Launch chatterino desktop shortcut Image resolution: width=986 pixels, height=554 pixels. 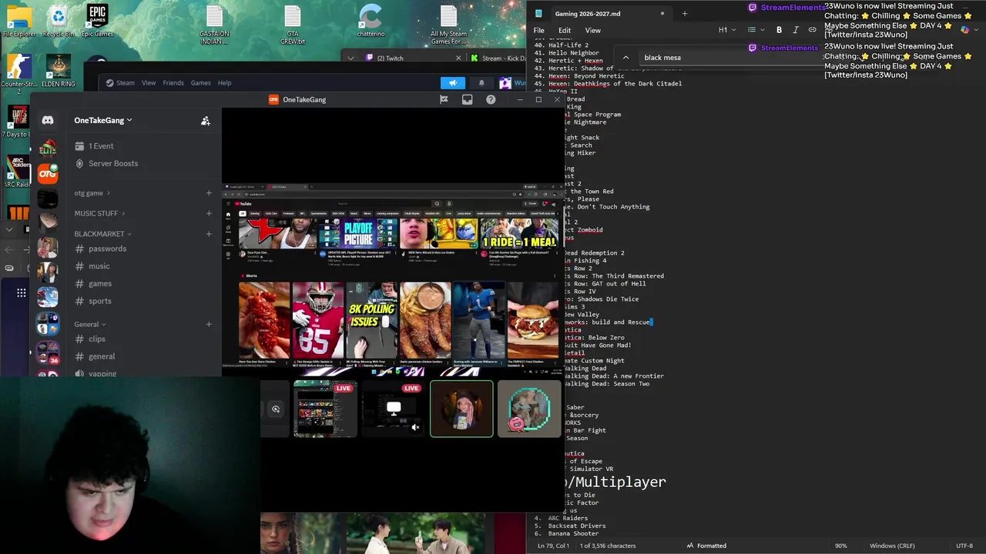(371, 21)
